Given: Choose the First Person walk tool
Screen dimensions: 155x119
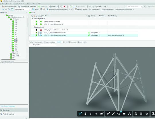Looking at the screenshot, I should (x=96, y=114).
